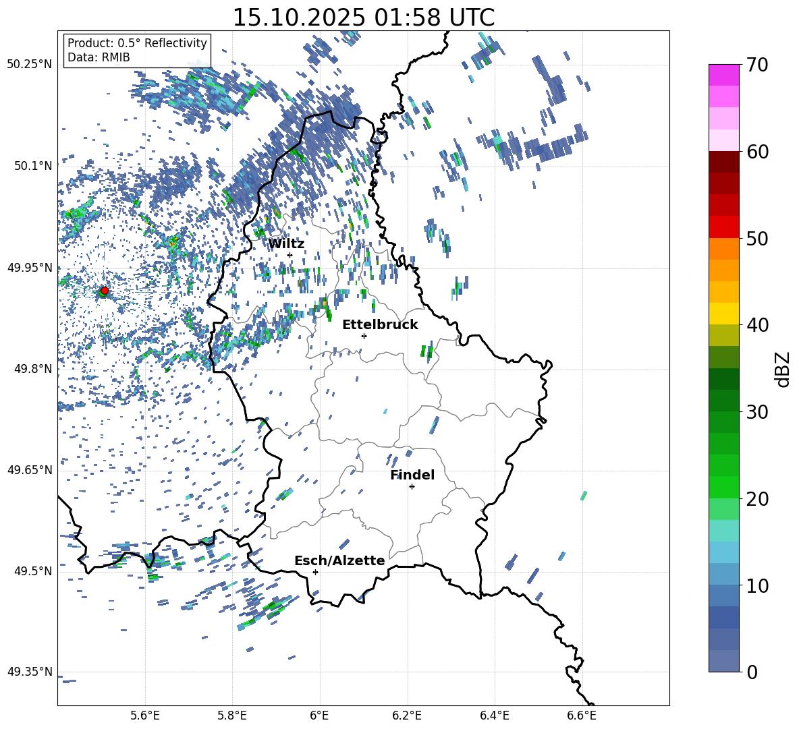
Task: Click the 50 tick on colorbar
Action: coord(756,238)
